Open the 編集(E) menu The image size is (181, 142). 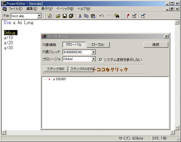[32, 9]
